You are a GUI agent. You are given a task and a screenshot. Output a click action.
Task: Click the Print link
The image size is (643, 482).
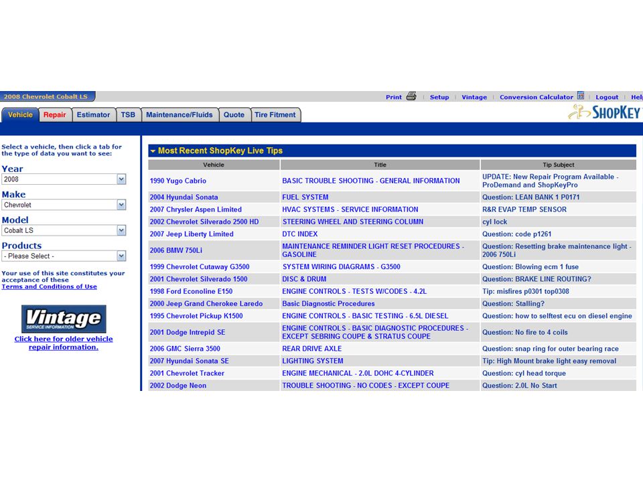coord(394,97)
